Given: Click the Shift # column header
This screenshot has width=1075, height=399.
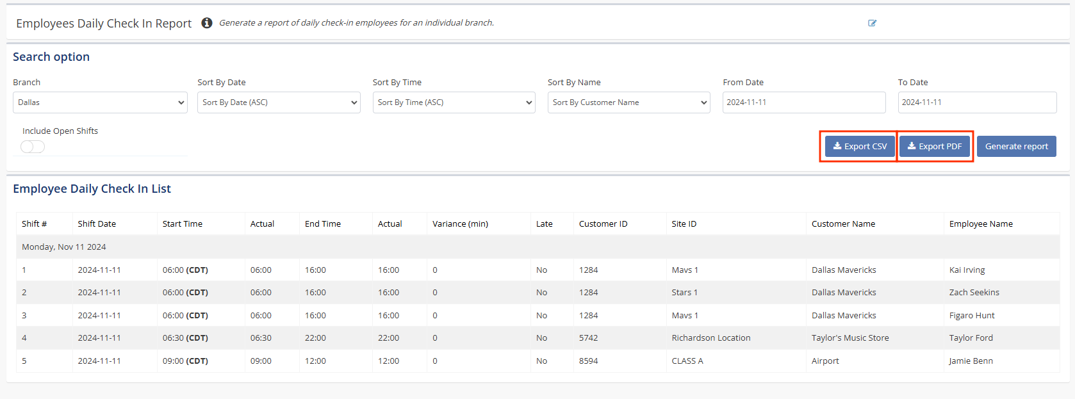Looking at the screenshot, I should [x=35, y=224].
